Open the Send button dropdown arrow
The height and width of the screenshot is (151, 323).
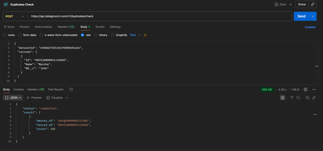click(313, 16)
